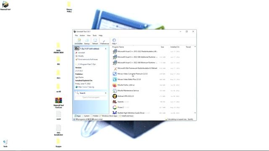The width and height of the screenshot is (269, 151).
Task: Click 'Mullvad VPN 2022.2.0' program name text
Action: pos(126,96)
